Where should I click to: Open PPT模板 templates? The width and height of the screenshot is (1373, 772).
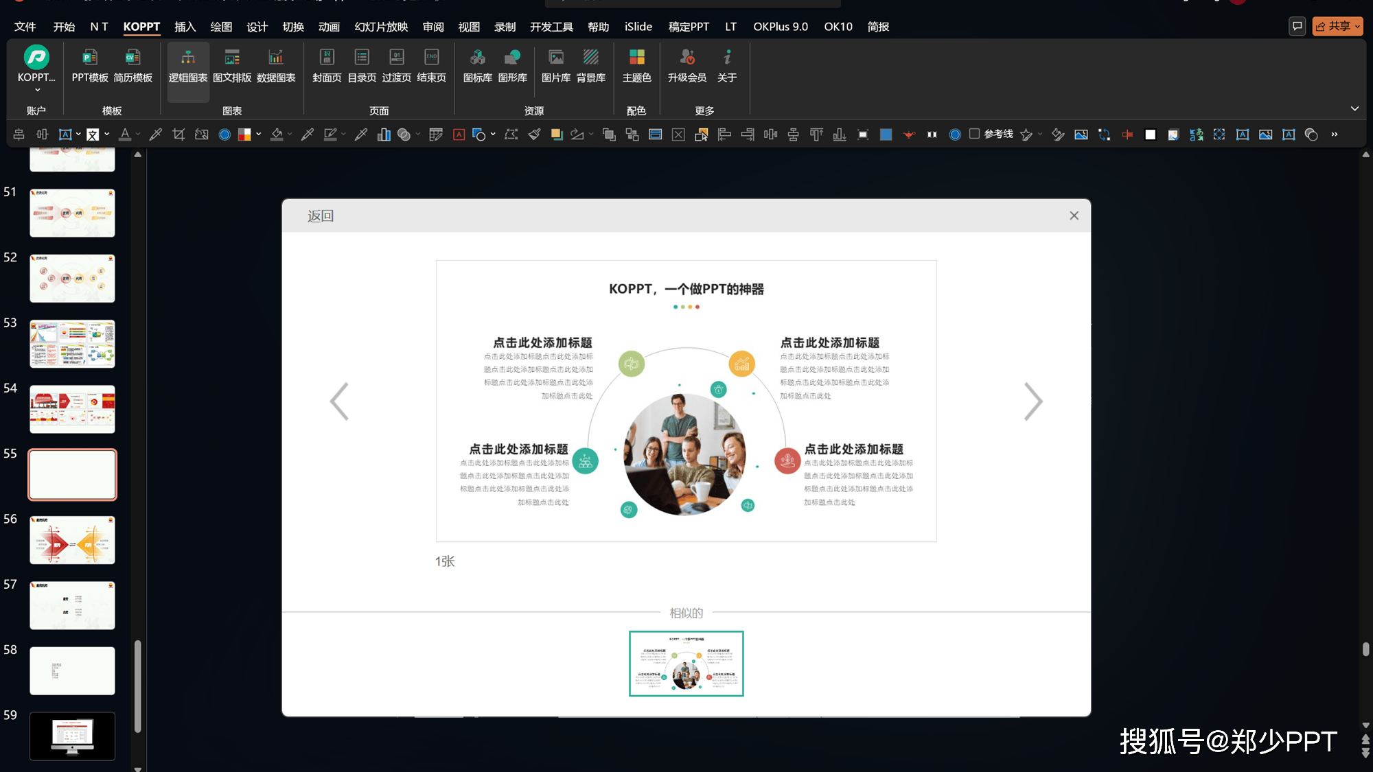click(90, 66)
